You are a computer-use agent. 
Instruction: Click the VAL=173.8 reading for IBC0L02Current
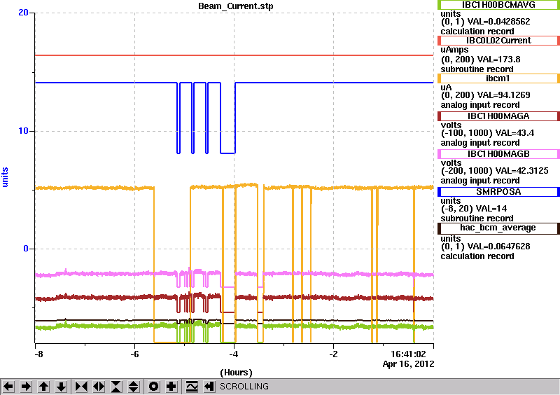coord(499,60)
